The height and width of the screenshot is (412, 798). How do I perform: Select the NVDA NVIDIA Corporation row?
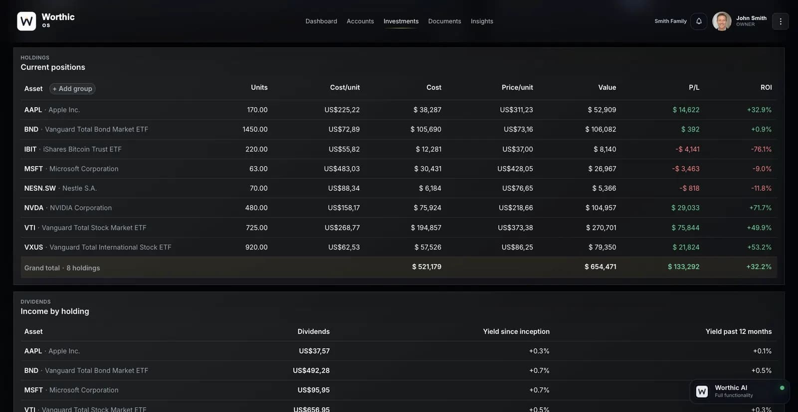399,208
